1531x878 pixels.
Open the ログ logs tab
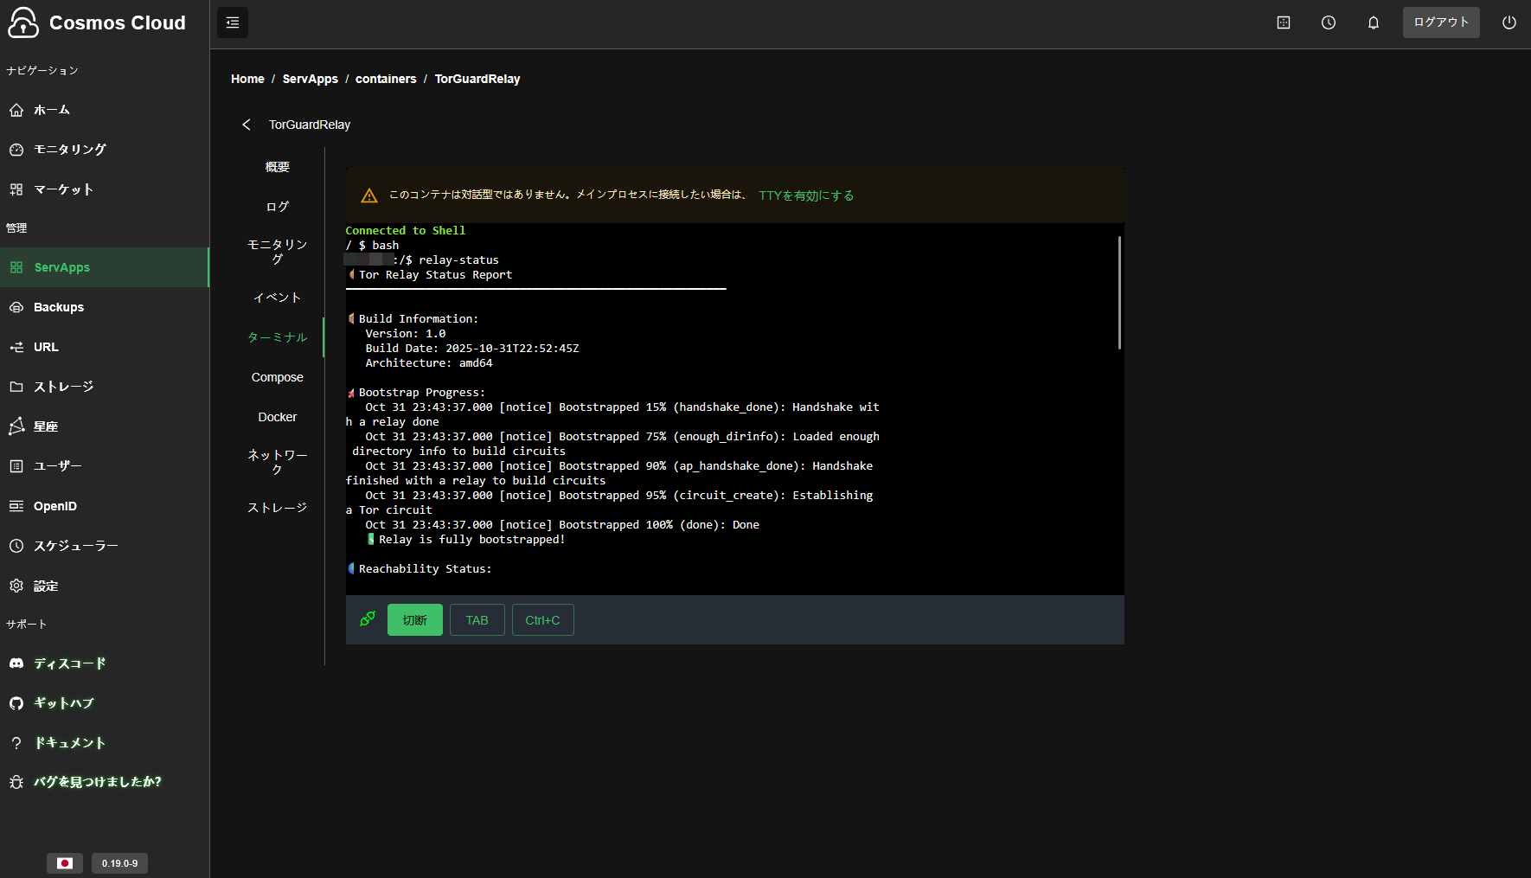(277, 207)
